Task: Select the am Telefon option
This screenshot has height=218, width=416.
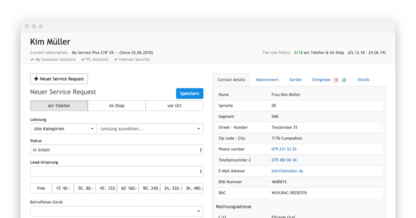Action: pyautogui.click(x=59, y=106)
